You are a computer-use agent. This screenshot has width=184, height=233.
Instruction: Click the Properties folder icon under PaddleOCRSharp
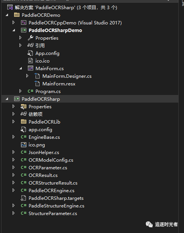24,106
